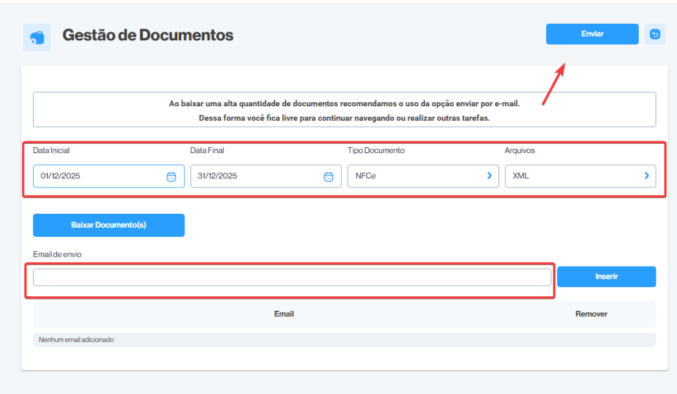Image resolution: width=677 pixels, height=394 pixels.
Task: Select the 'Nenhum email adicionado' row
Action: tap(344, 340)
